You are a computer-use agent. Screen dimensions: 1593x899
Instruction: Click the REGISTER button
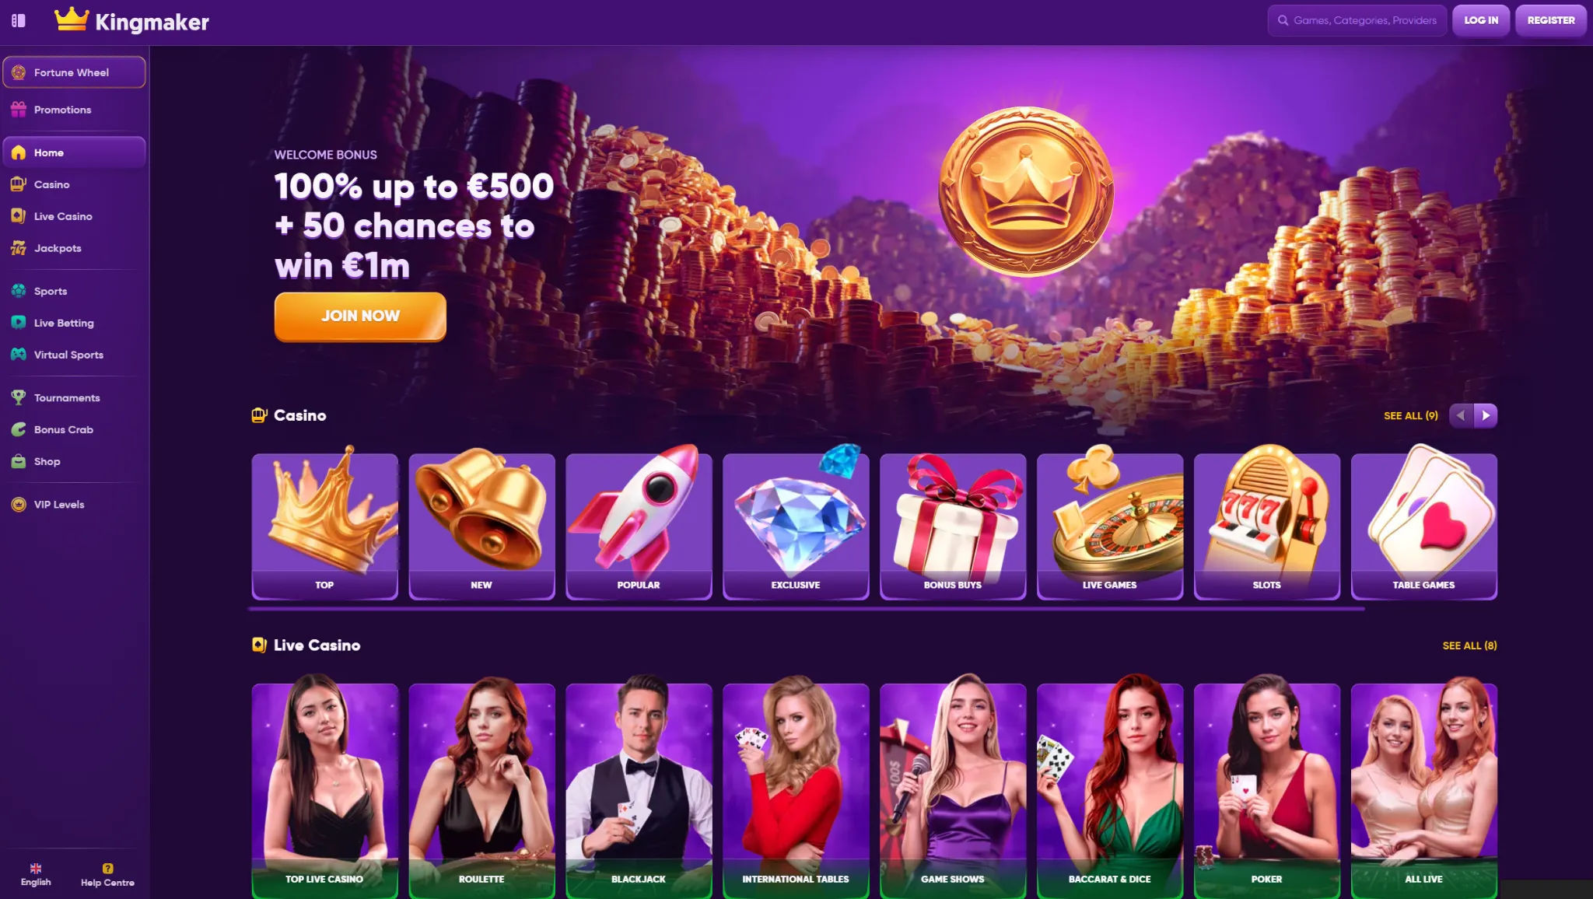click(x=1550, y=21)
